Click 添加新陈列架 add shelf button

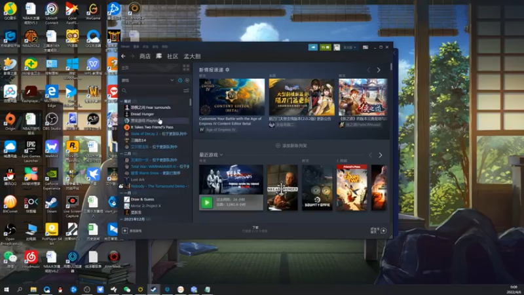point(291,146)
